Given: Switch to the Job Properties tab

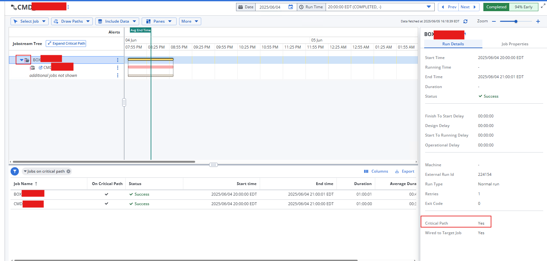Looking at the screenshot, I should tap(514, 44).
